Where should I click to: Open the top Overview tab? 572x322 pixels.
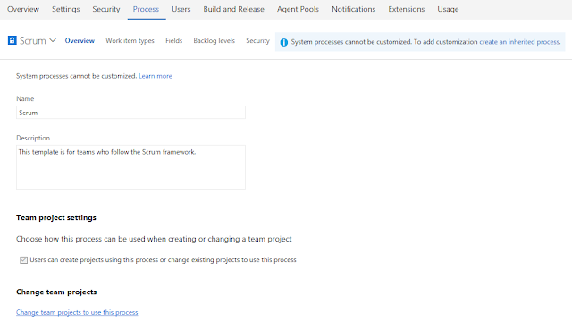point(23,9)
